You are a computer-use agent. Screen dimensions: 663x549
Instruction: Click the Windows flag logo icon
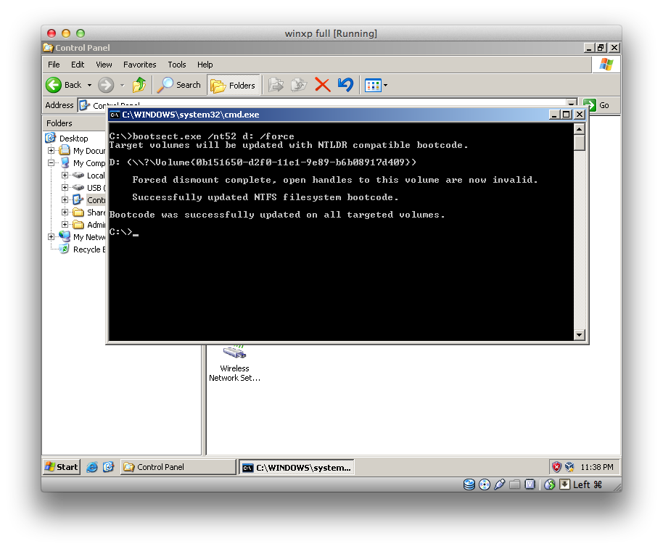606,65
